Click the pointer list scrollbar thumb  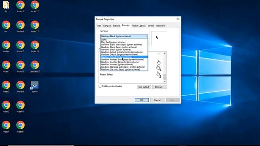(x=165, y=77)
